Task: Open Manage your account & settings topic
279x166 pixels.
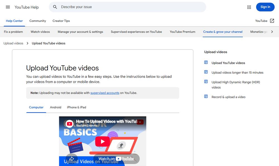Action: tap(80, 32)
